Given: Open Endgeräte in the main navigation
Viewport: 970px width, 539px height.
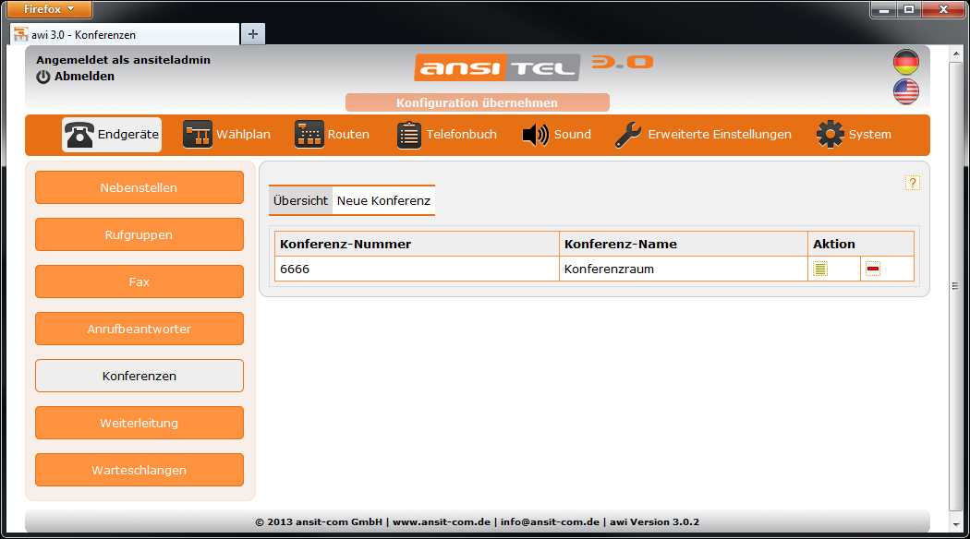Looking at the screenshot, I should [x=112, y=135].
